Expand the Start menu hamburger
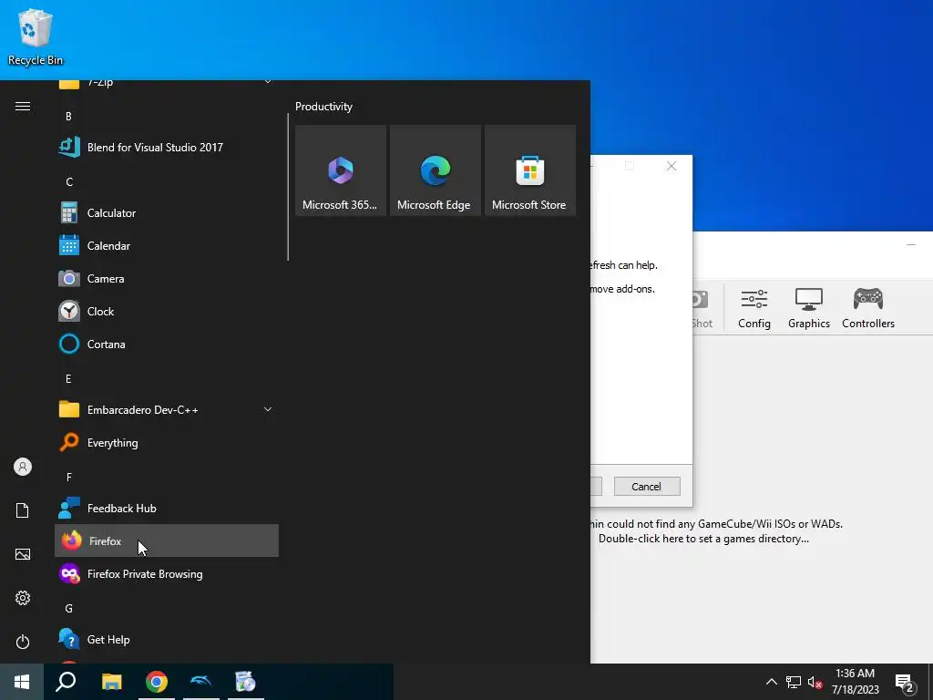The height and width of the screenshot is (700, 933). (x=23, y=106)
